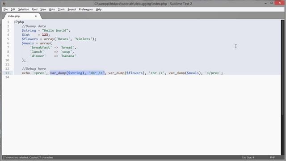
Task: Open the PHP syntax selector
Action: 272,157
